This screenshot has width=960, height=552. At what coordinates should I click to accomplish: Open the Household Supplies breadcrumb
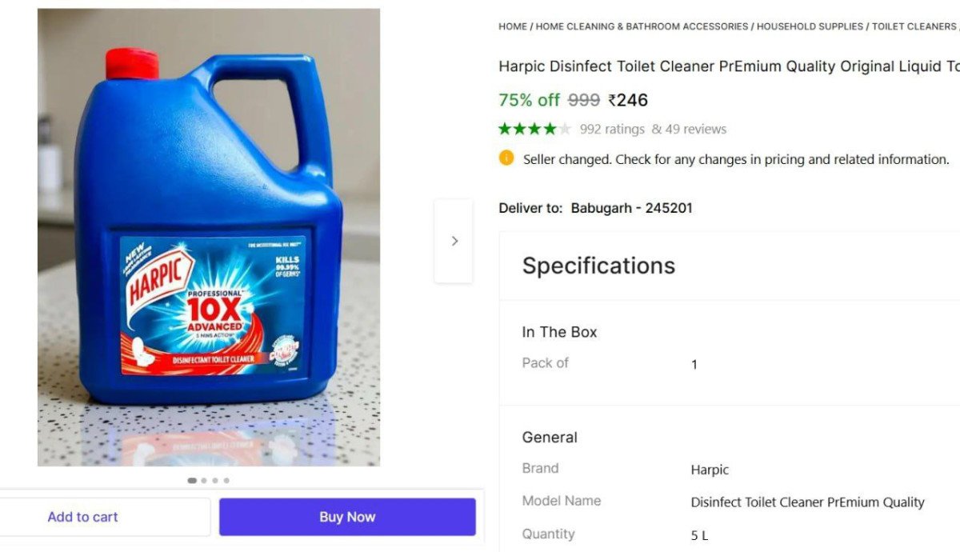(810, 26)
